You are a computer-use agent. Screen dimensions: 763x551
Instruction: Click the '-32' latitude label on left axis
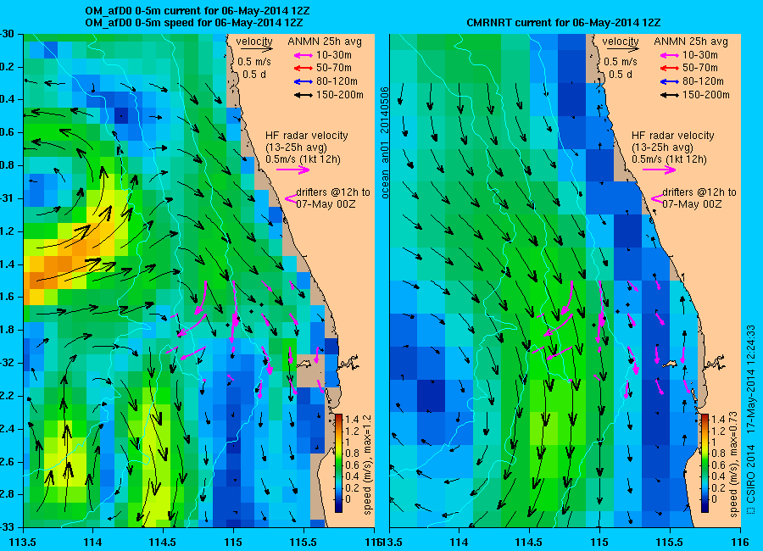coord(8,363)
